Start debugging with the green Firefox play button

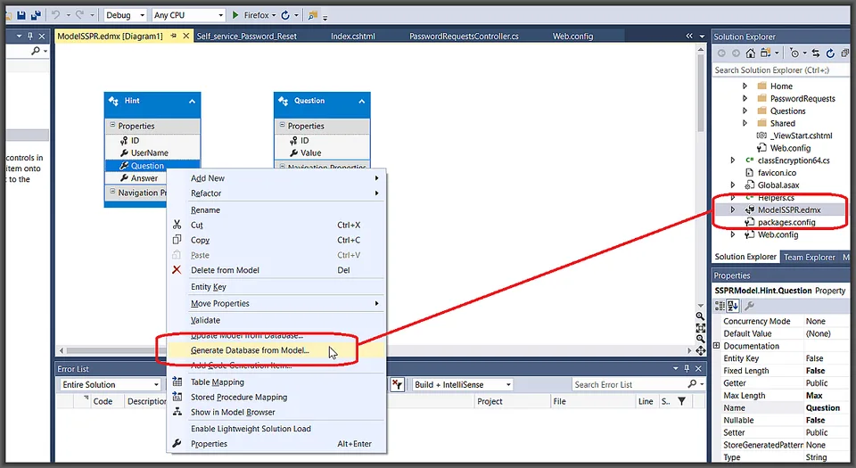pos(235,15)
